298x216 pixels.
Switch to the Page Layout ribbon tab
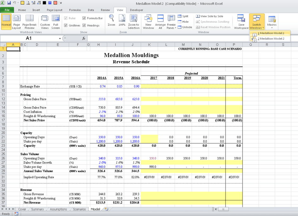coord(55,10)
